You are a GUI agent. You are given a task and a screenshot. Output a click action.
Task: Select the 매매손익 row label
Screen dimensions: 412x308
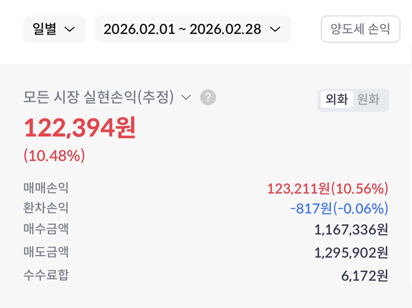click(46, 188)
